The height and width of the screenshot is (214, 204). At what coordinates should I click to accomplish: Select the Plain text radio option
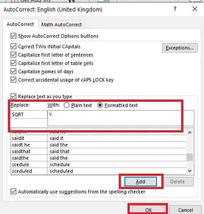pyautogui.click(x=66, y=105)
